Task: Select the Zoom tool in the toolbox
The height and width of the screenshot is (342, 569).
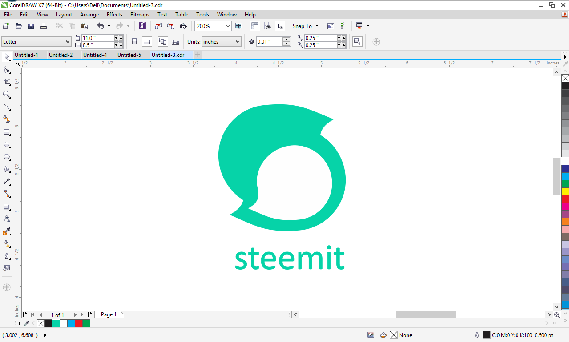Action: 7,95
